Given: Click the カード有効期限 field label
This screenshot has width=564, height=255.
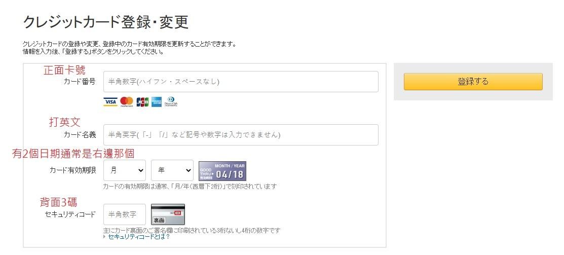Looking at the screenshot, I should click(72, 170).
